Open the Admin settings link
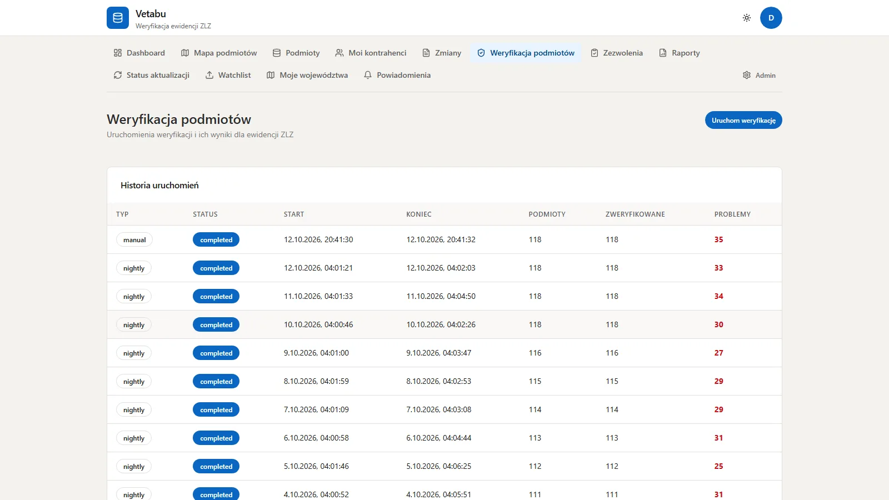The image size is (889, 500). pyautogui.click(x=759, y=75)
